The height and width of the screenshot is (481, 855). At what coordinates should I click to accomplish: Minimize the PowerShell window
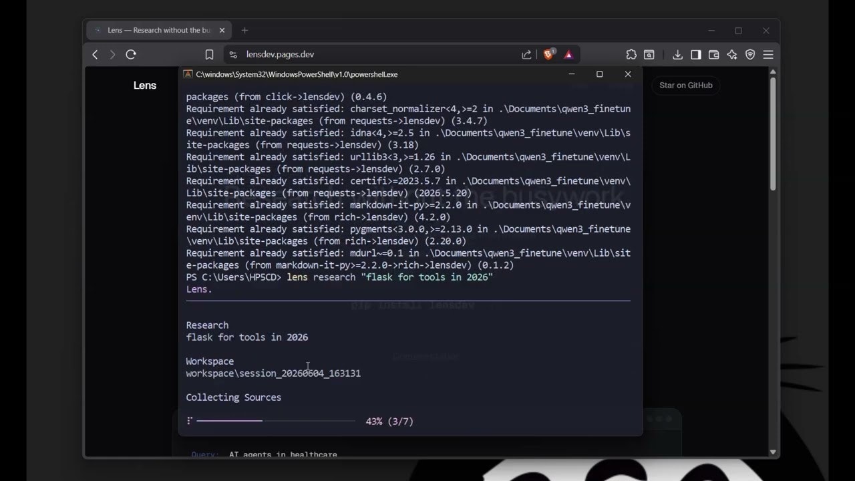(571, 74)
